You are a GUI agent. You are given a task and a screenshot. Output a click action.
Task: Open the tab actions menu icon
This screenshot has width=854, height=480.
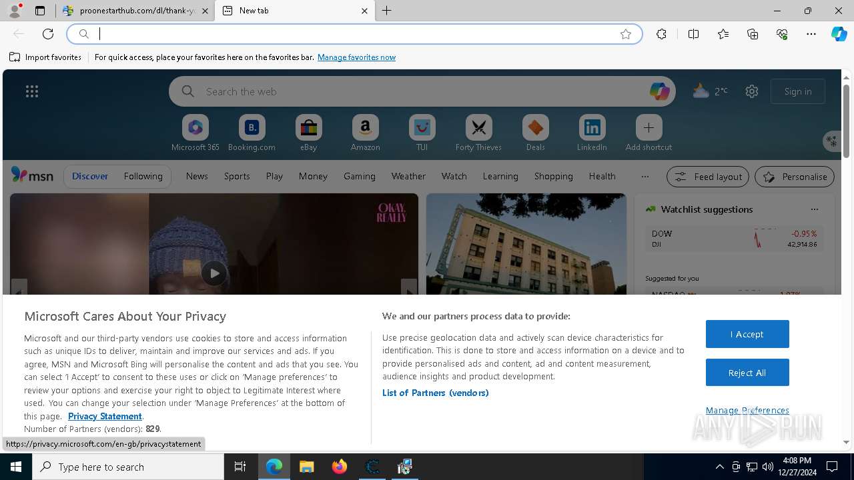coord(40,11)
